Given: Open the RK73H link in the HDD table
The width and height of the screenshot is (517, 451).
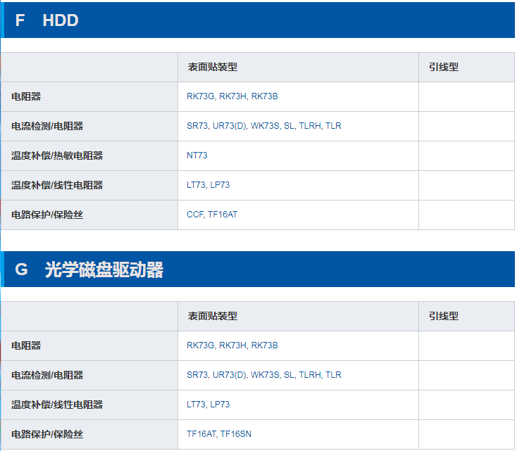Looking at the screenshot, I should pos(232,96).
